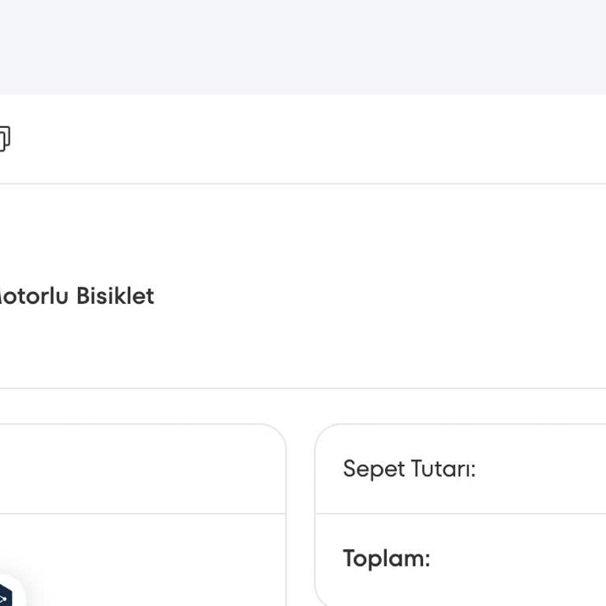
Task: Click the gap between the two bottom cards
Action: point(301,513)
